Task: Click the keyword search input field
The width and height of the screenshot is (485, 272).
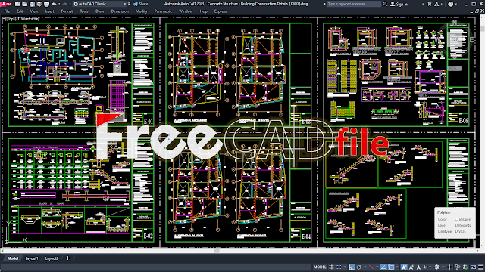Action: pos(354,4)
